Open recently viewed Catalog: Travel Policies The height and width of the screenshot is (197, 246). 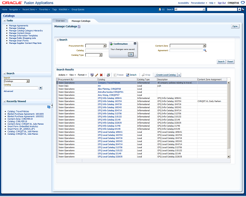tap(18, 111)
